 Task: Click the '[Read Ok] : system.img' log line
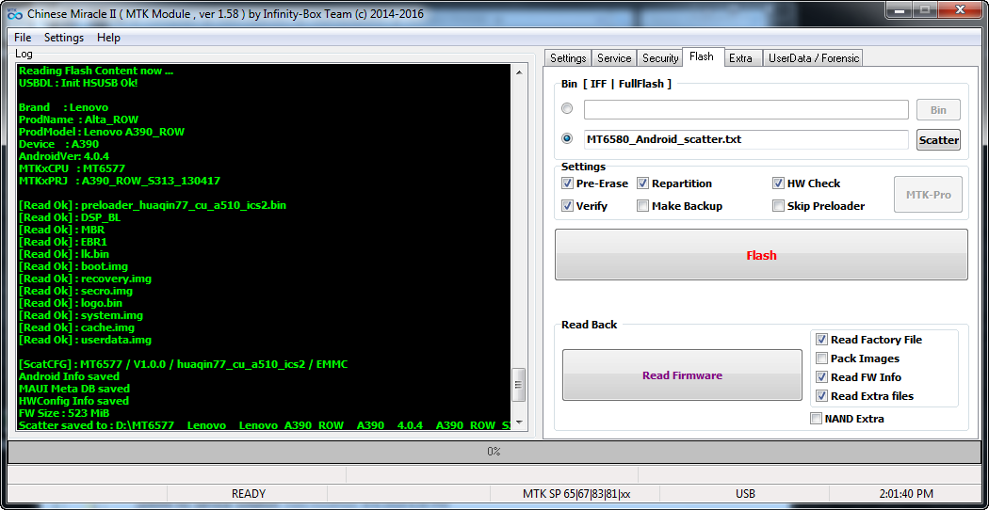coord(81,315)
